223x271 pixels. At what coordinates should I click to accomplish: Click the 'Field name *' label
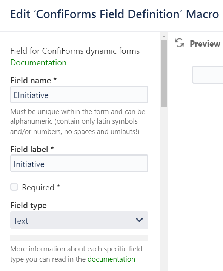(x=34, y=80)
